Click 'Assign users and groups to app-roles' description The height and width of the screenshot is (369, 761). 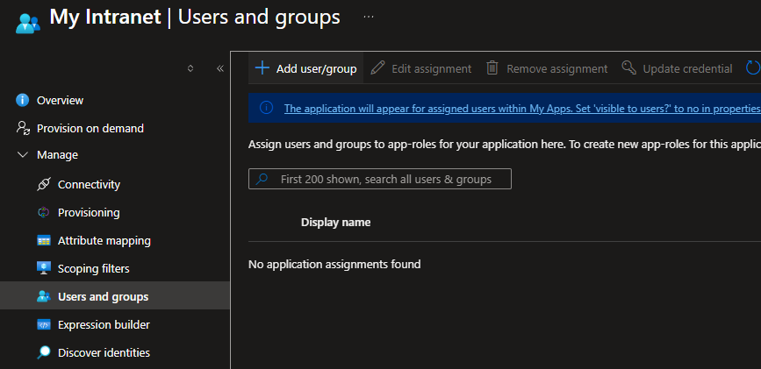504,145
